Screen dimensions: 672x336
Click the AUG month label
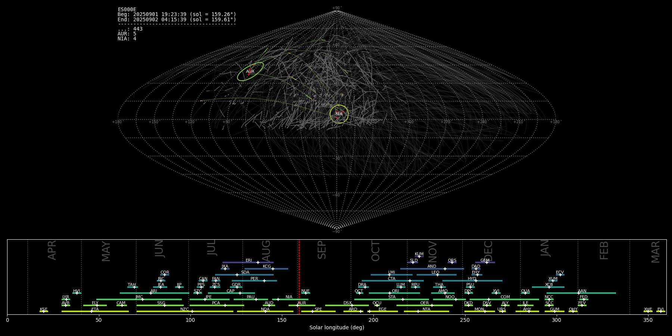click(266, 251)
